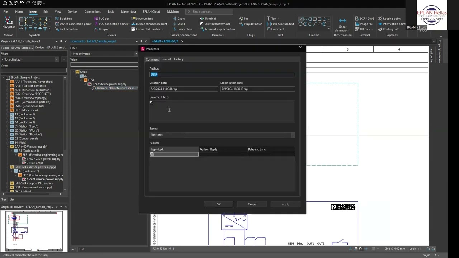The height and width of the screenshot is (258, 459).
Task: Insert an Image file
Action: (364, 24)
